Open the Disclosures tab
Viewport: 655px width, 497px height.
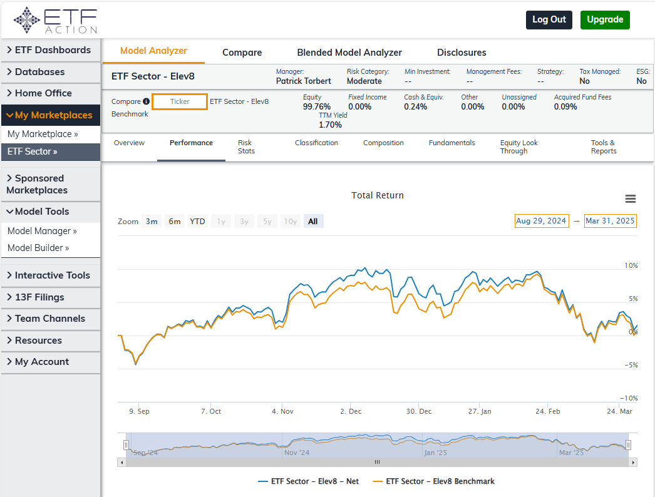tap(462, 53)
